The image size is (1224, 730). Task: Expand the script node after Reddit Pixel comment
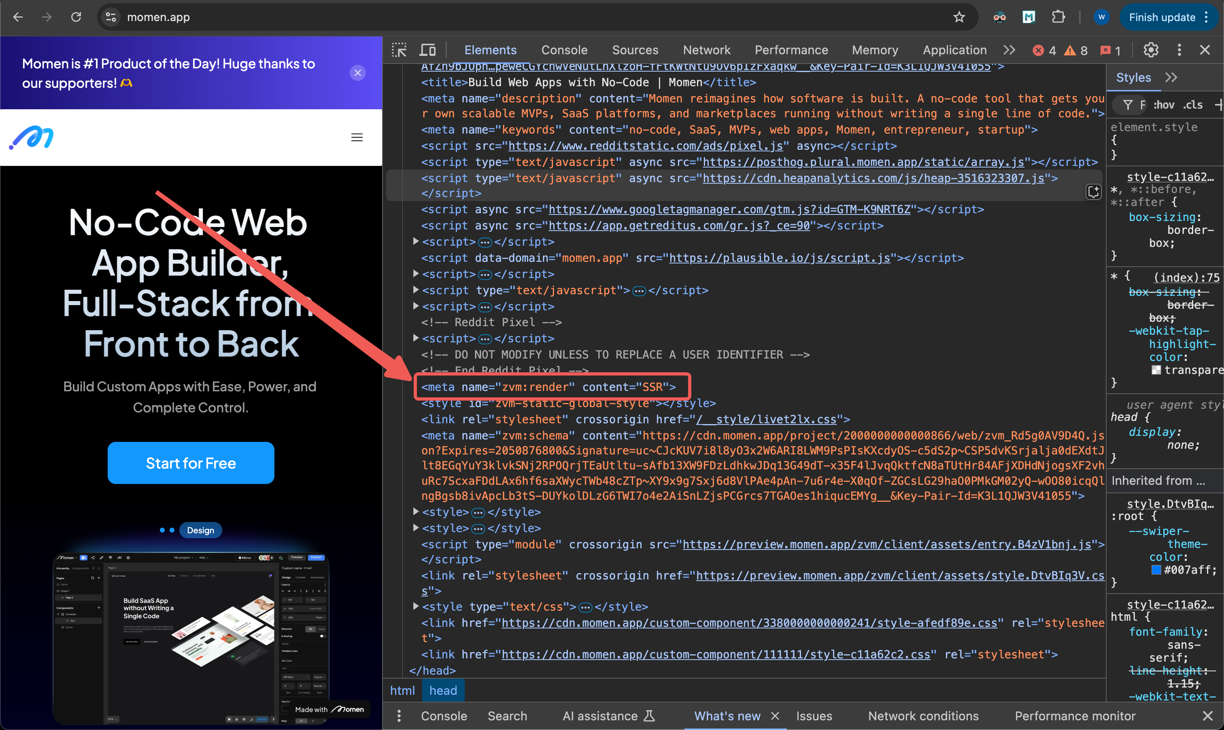coord(416,338)
